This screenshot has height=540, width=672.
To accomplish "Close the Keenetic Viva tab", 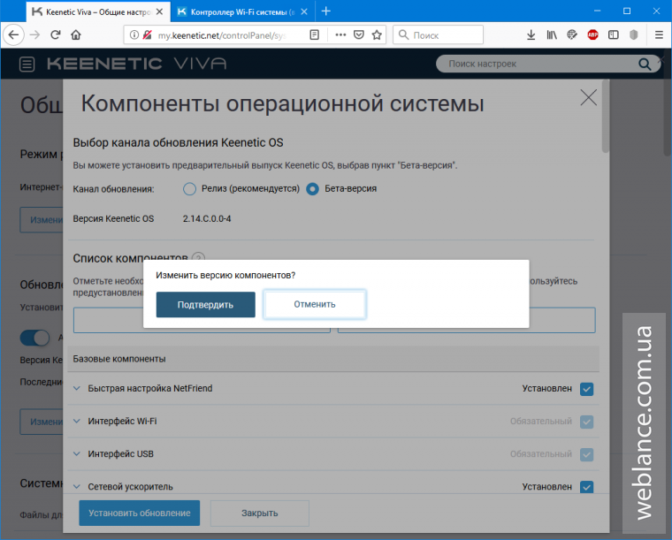I will (x=159, y=12).
